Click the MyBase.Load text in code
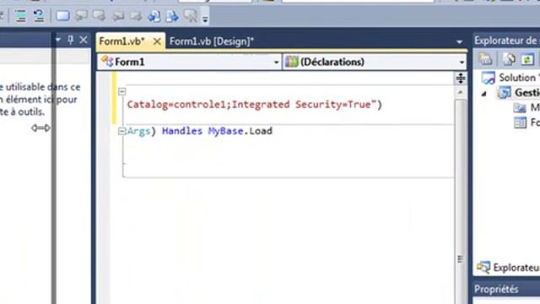540x304 pixels. tap(240, 131)
